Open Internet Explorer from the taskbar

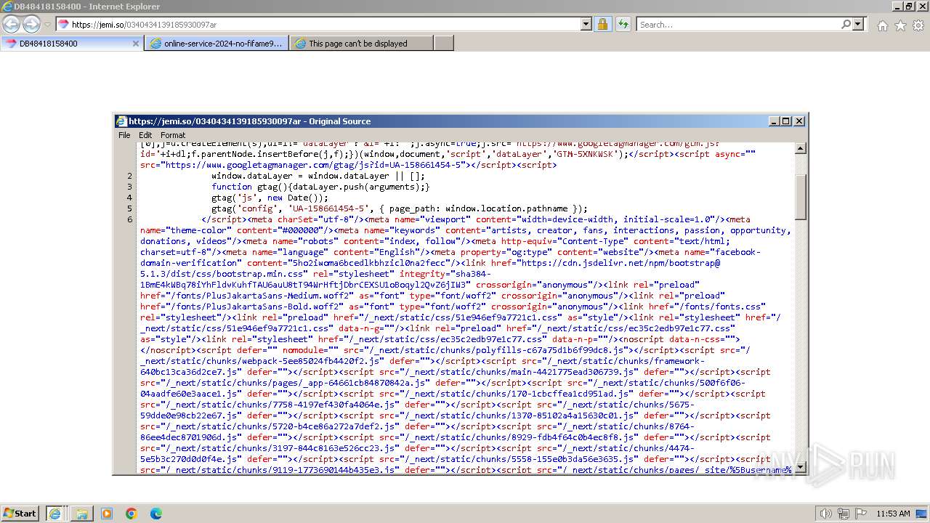[54, 513]
